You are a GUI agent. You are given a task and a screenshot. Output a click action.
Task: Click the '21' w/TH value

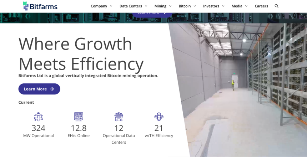pyautogui.click(x=159, y=128)
